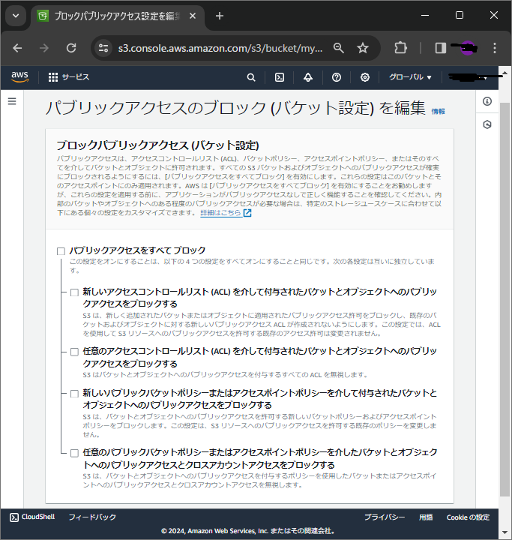The height and width of the screenshot is (540, 512).
Task: Open the info panel icon on the right
Action: 487,101
